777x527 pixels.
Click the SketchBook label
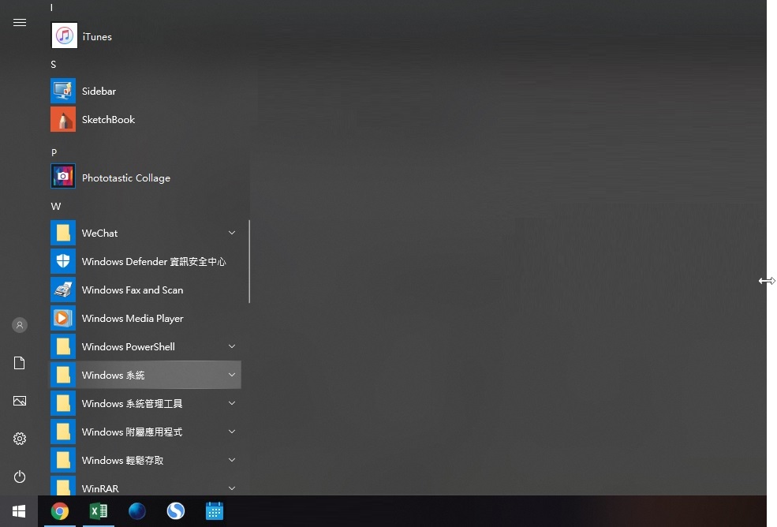pyautogui.click(x=109, y=119)
